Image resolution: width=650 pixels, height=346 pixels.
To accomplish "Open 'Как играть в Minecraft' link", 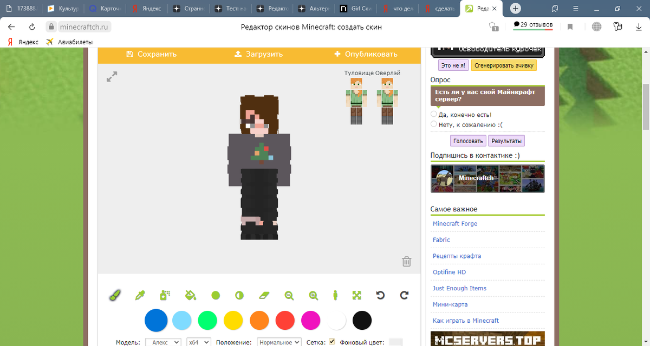I will [x=466, y=321].
